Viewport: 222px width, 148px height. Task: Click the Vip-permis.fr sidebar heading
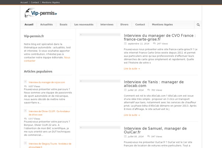34,36
